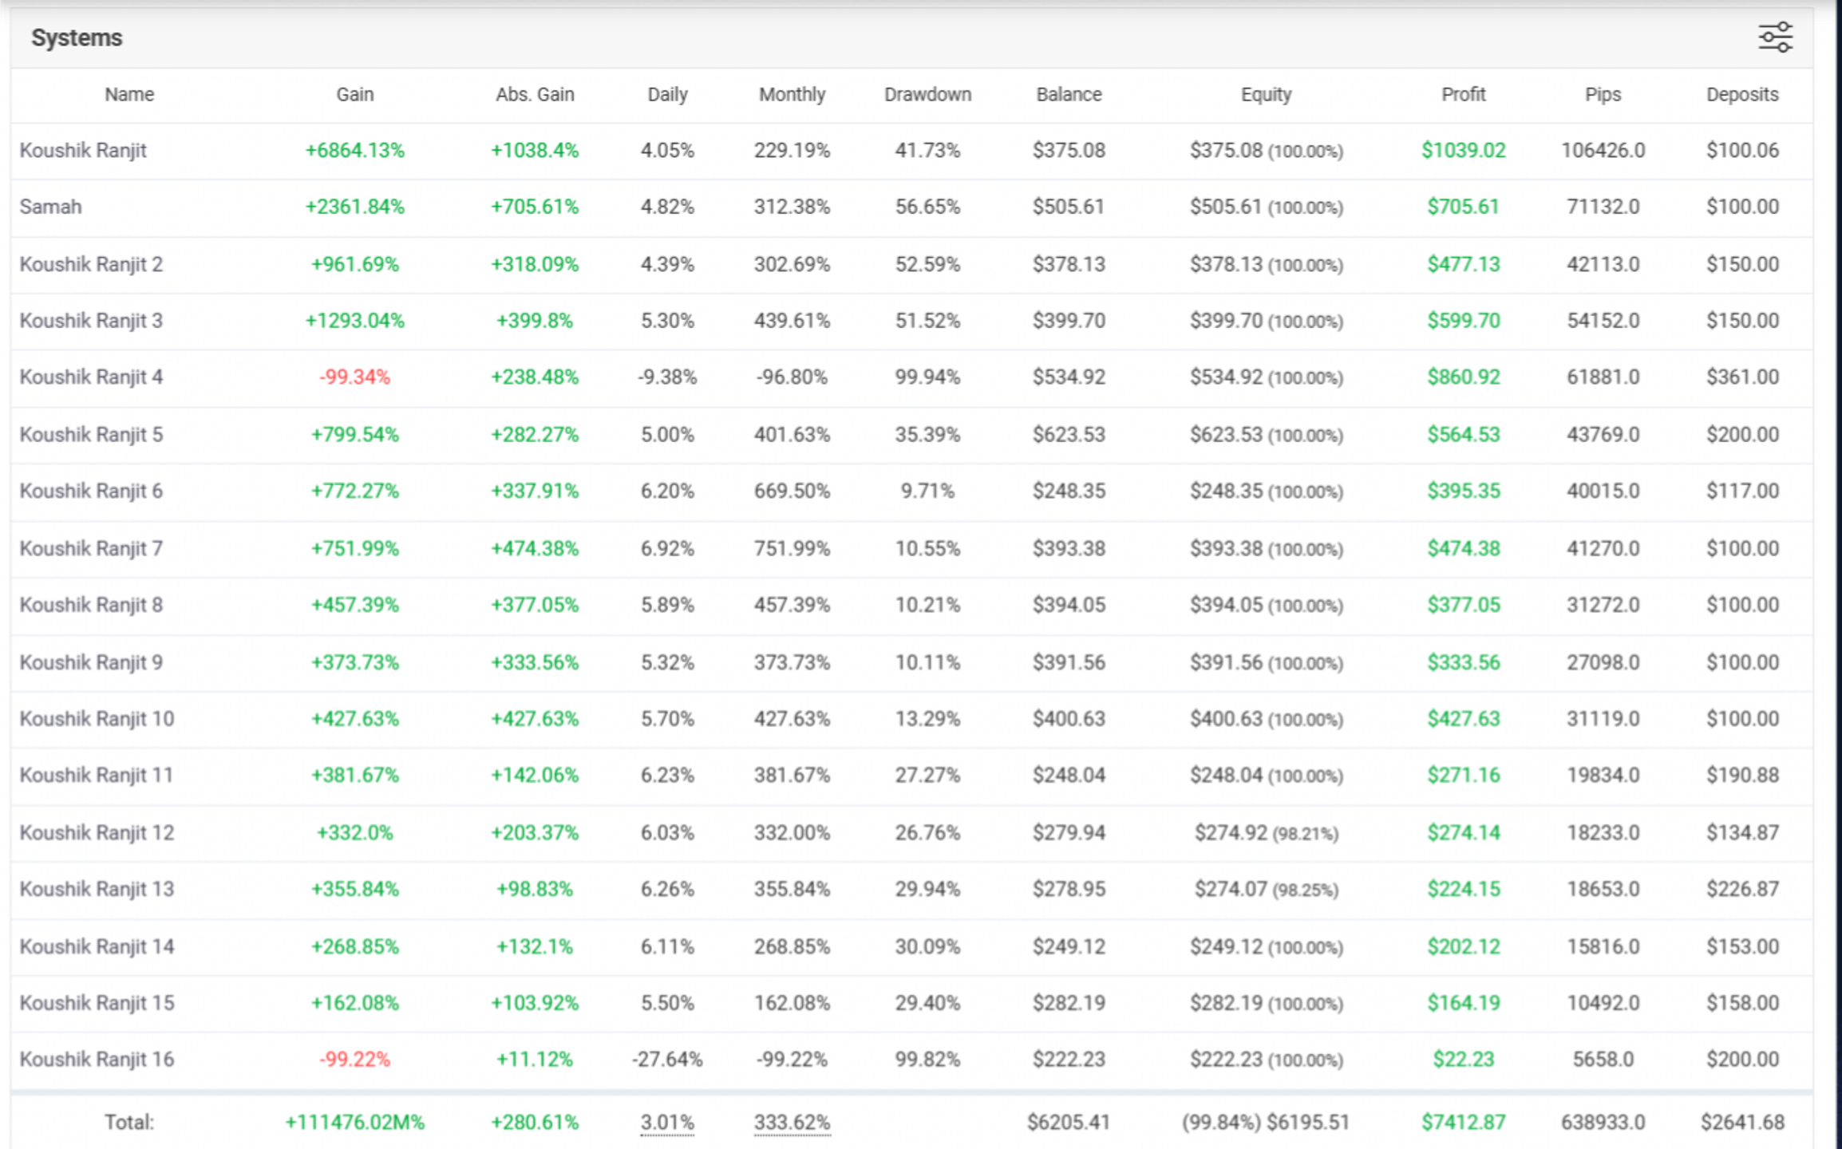Viewport: 1842px width, 1149px height.
Task: Sort by the Name column header
Action: [x=129, y=94]
